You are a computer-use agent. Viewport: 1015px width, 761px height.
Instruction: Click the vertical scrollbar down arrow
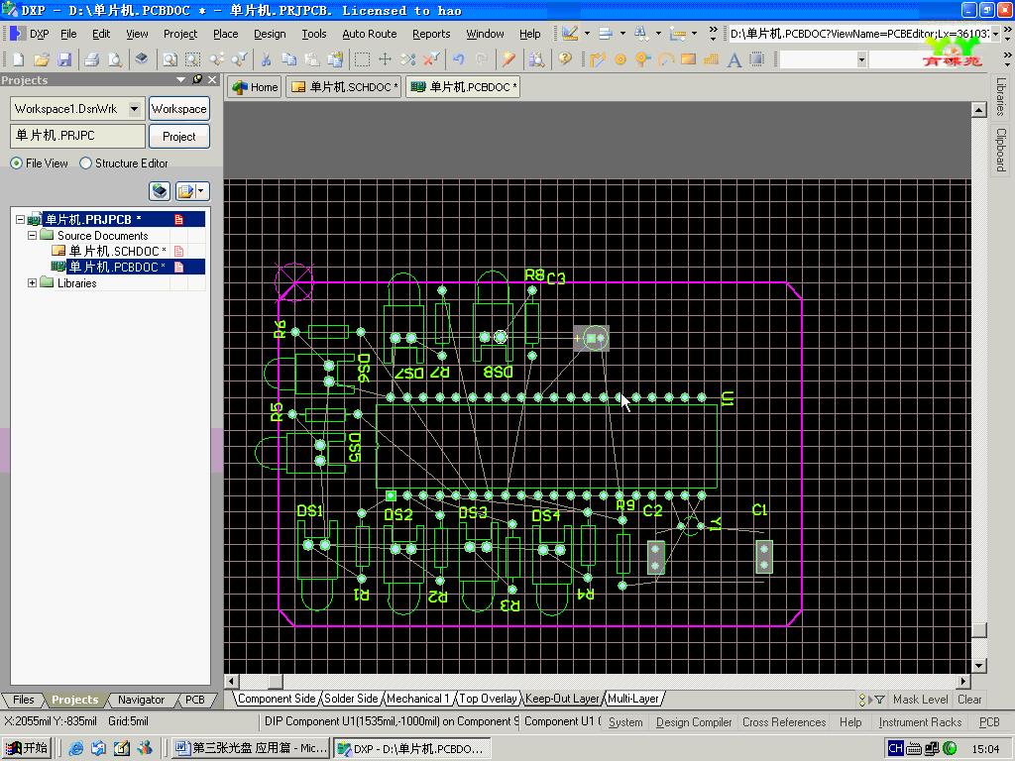(978, 665)
